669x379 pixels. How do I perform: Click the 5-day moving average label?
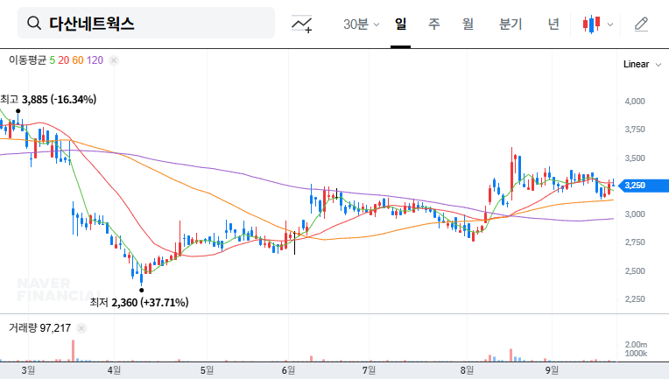[x=52, y=60]
